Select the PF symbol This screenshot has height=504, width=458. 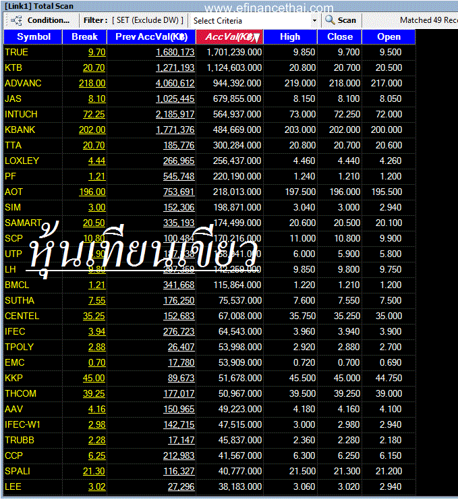(10, 176)
